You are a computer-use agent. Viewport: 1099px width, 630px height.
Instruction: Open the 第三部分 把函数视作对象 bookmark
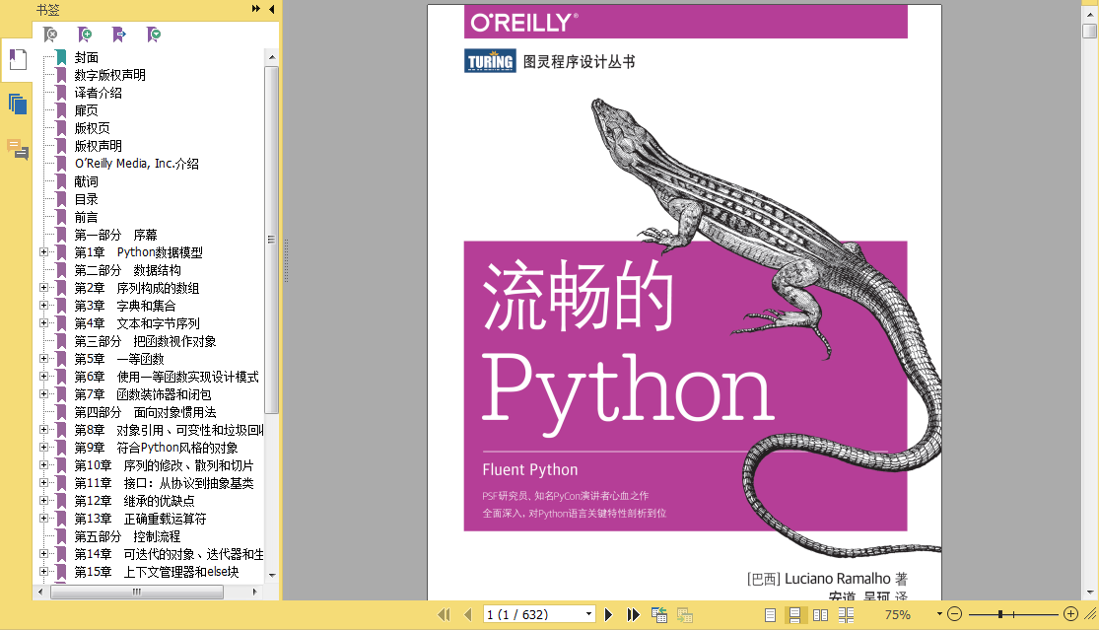[145, 341]
